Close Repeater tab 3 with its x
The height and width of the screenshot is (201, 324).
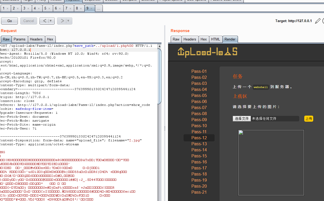[x=28, y=9]
